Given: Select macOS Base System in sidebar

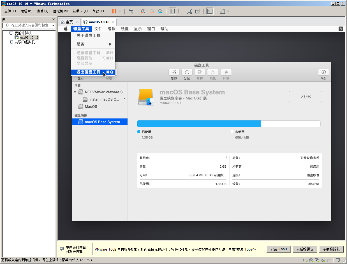Looking at the screenshot, I should coord(100,122).
